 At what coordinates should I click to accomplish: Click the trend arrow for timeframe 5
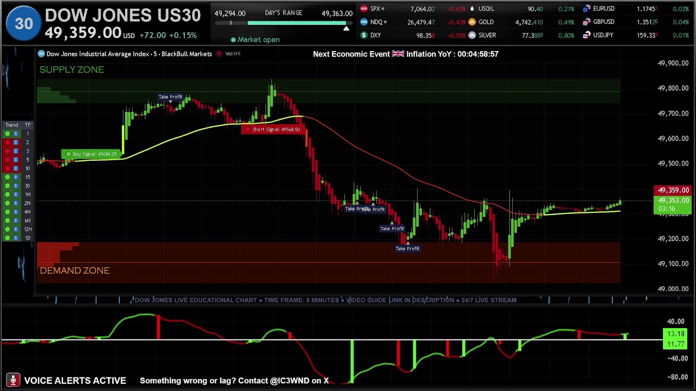point(15,160)
